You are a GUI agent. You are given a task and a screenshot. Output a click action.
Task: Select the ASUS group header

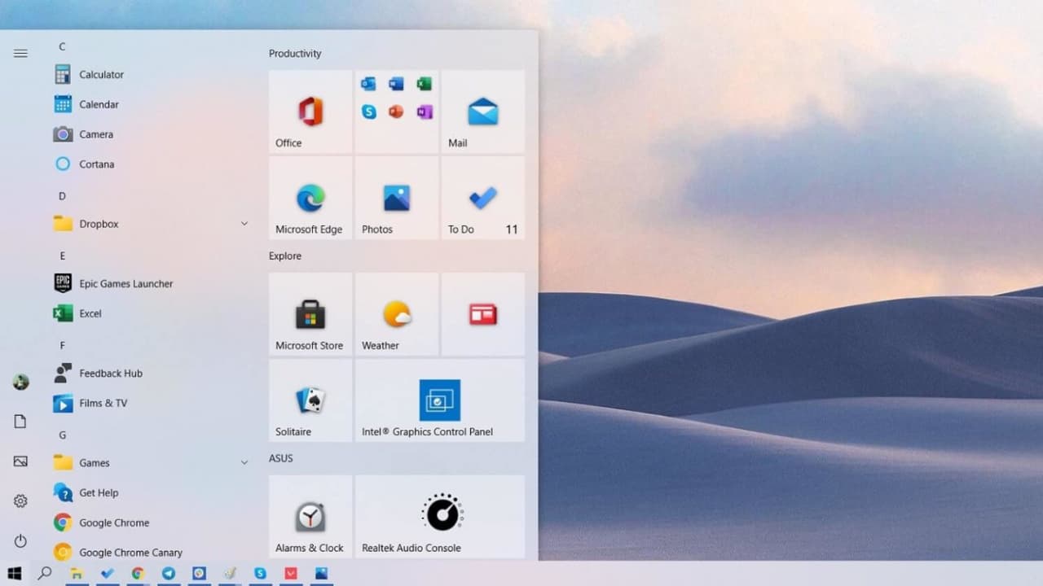[281, 458]
